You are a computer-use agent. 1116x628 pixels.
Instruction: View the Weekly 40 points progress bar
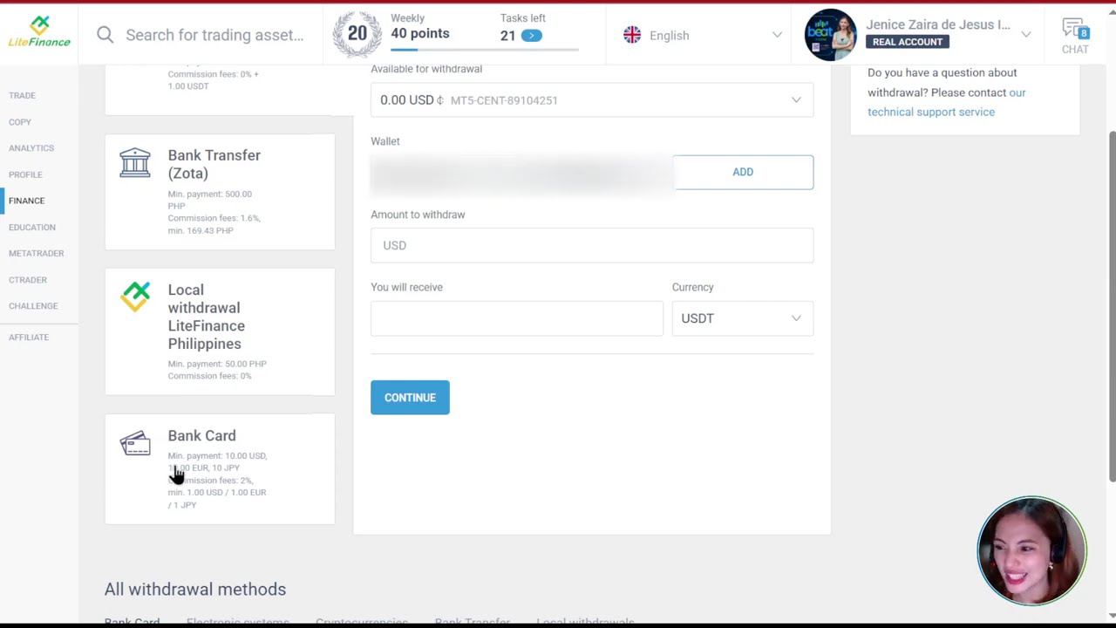pos(484,49)
